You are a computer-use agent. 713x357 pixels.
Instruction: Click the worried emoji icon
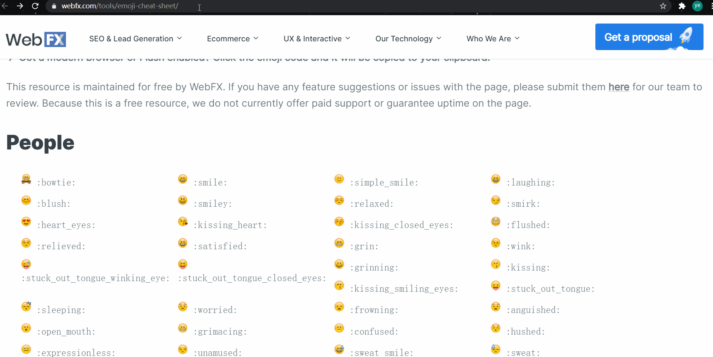tap(183, 307)
